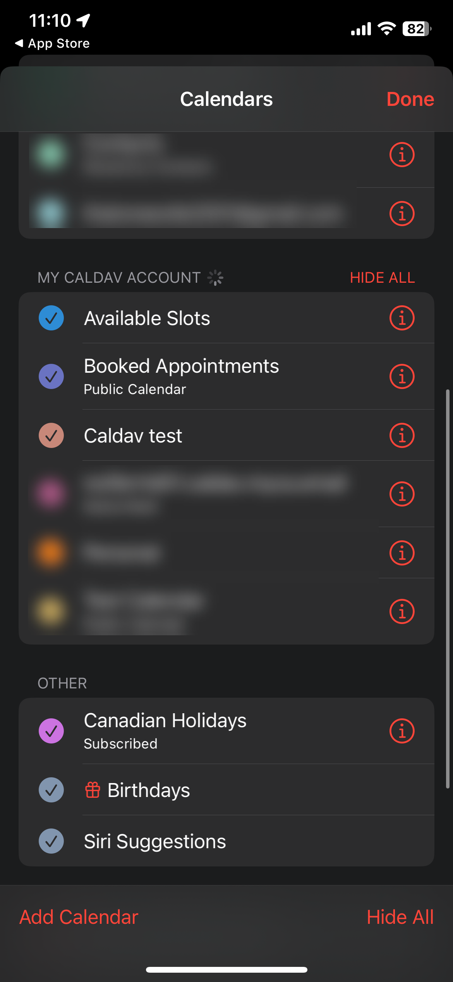Return to App Store via back link

tap(52, 43)
